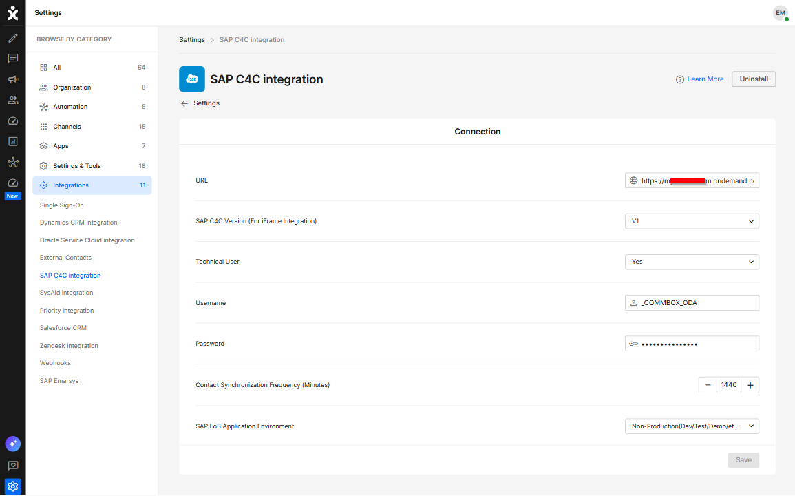Viewport: 795px width, 496px height.
Task: Click the Save button
Action: point(743,460)
